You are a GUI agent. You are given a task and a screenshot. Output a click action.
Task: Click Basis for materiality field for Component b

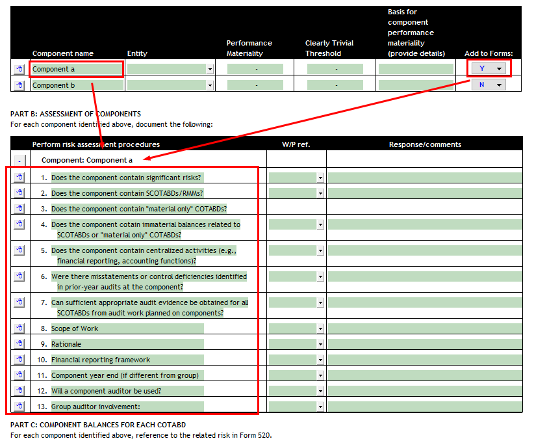pyautogui.click(x=416, y=85)
